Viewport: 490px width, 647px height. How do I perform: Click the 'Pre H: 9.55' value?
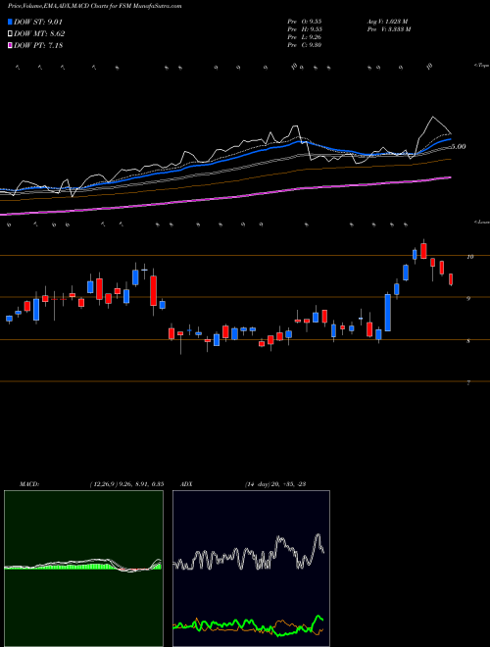pyautogui.click(x=305, y=29)
